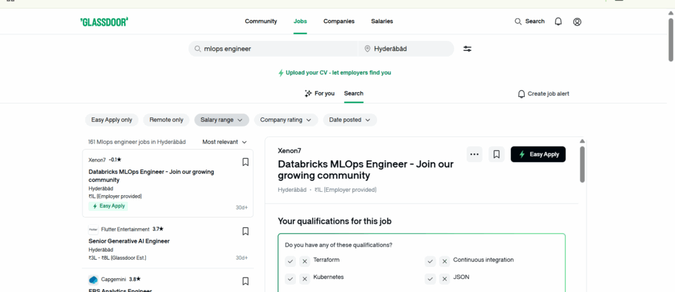Toggle the Remote only filter
675x292 pixels.
point(166,120)
